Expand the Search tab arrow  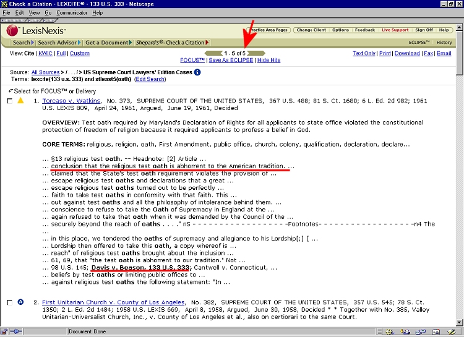click(33, 43)
